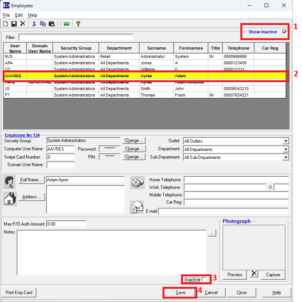Click the Employee No 134 link
This screenshot has height=302, width=302.
point(22,135)
